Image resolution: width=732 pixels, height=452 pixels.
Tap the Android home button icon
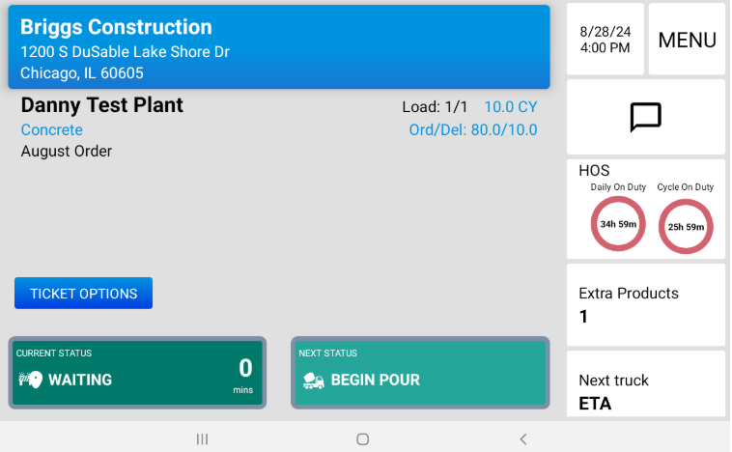[362, 439]
